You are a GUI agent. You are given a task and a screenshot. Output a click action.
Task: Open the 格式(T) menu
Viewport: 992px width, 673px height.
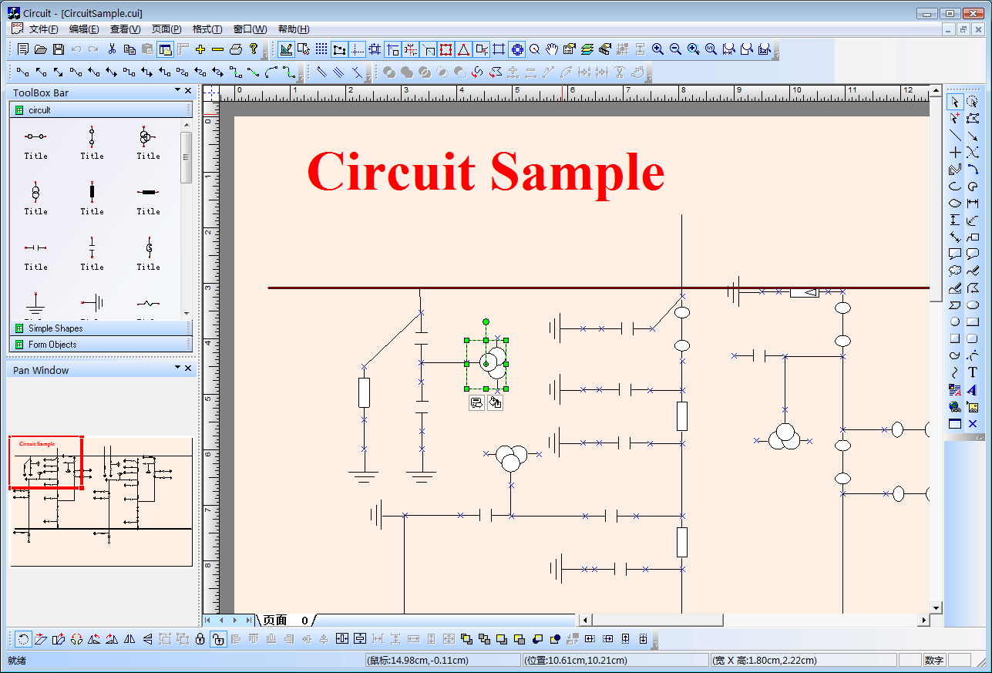pyautogui.click(x=207, y=29)
